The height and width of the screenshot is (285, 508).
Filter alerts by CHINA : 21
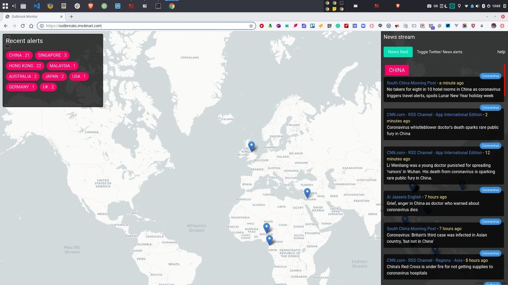pyautogui.click(x=19, y=55)
